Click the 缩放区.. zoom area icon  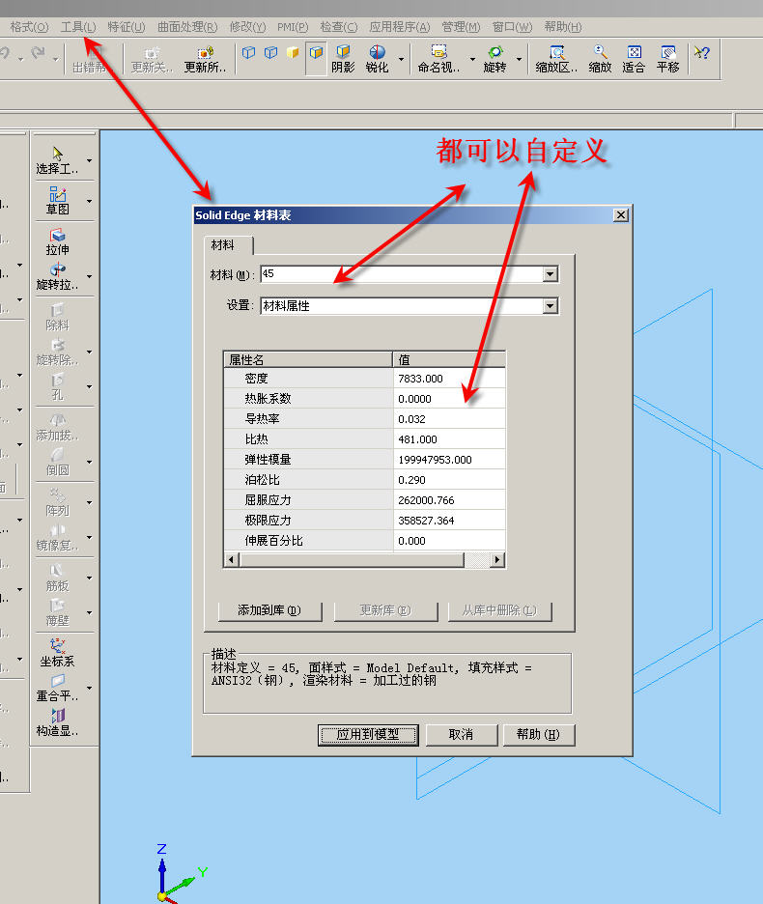tap(556, 59)
